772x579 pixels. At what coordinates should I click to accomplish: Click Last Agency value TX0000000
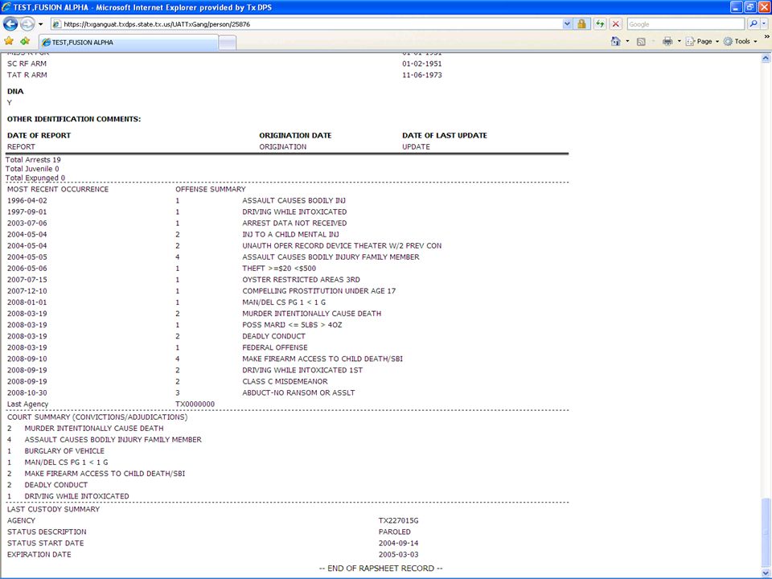pos(195,404)
